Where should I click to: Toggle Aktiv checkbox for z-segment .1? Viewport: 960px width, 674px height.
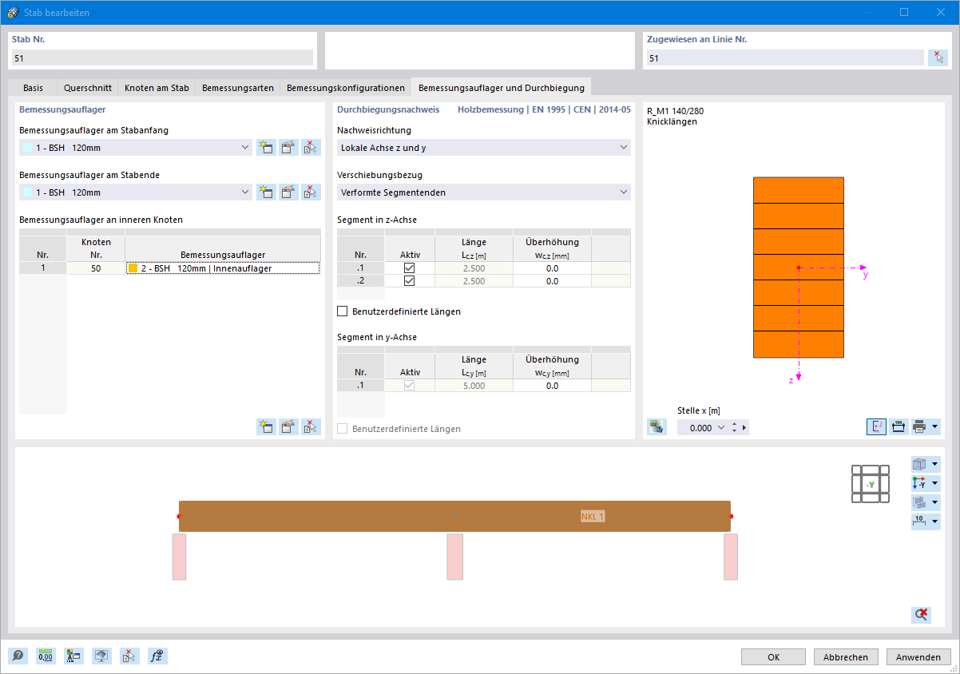point(410,268)
